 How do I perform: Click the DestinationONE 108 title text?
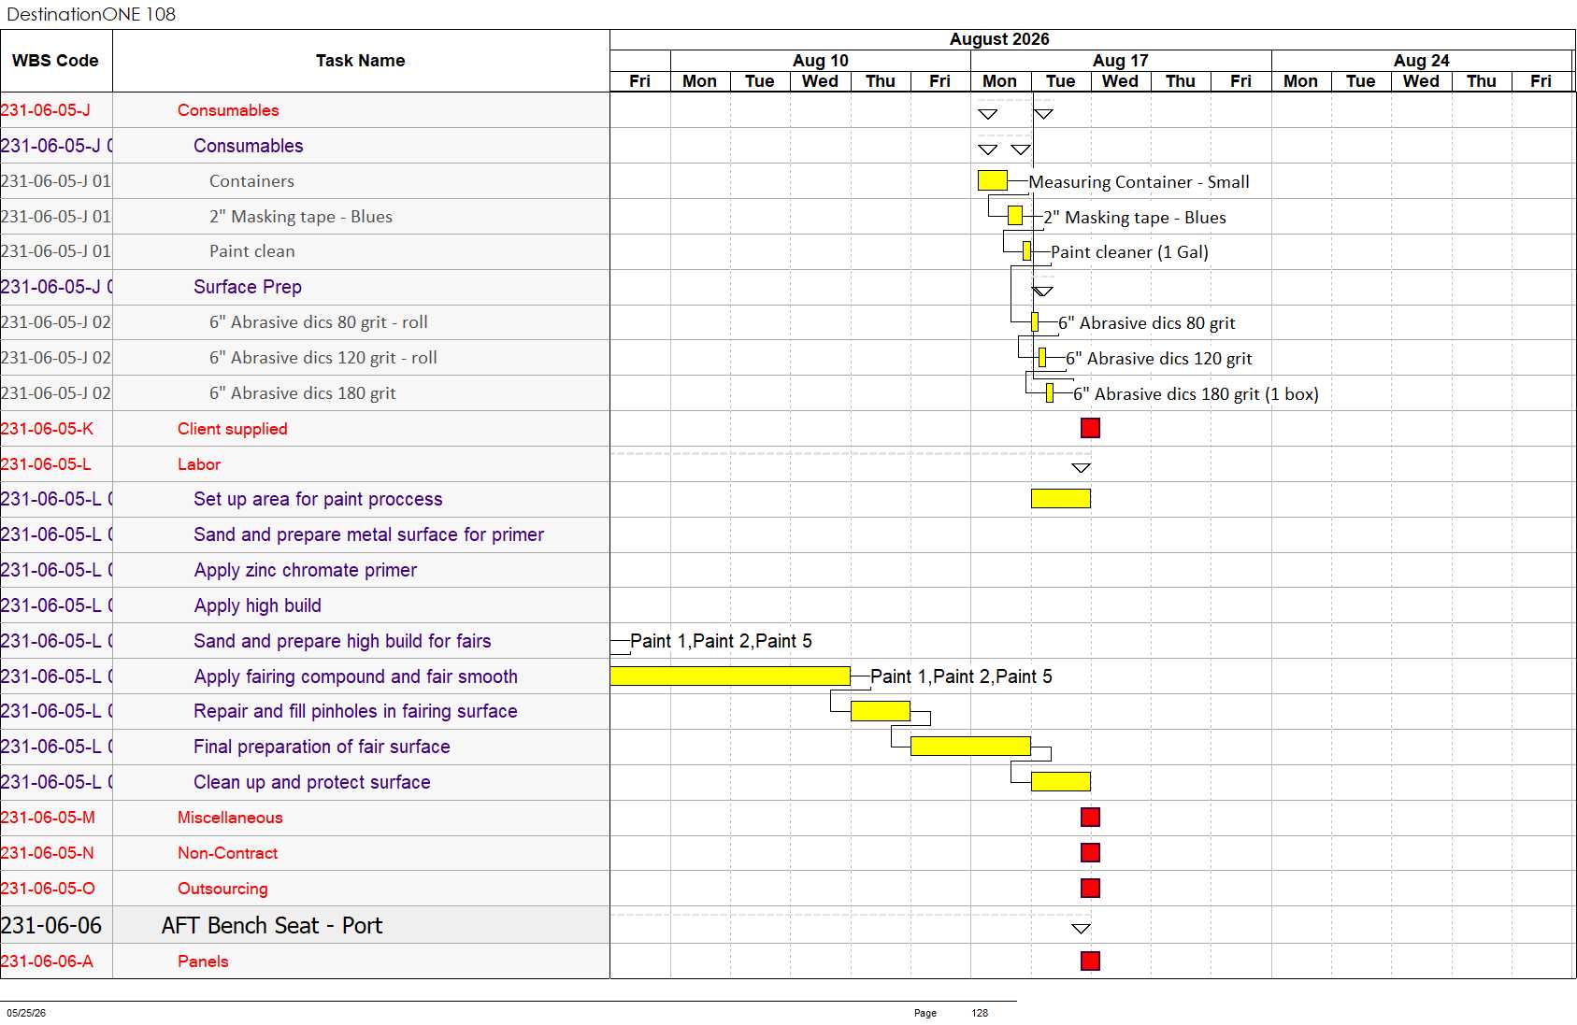coord(91,14)
